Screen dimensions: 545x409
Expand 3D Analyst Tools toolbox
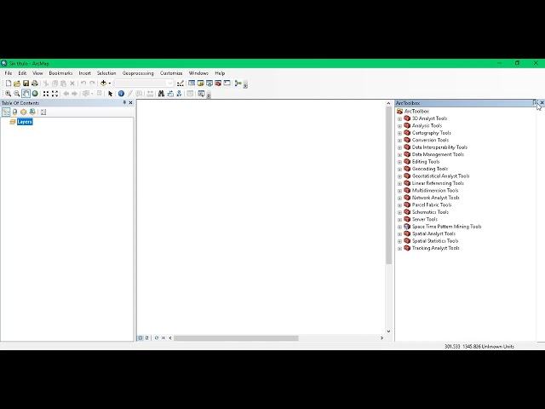(x=399, y=119)
